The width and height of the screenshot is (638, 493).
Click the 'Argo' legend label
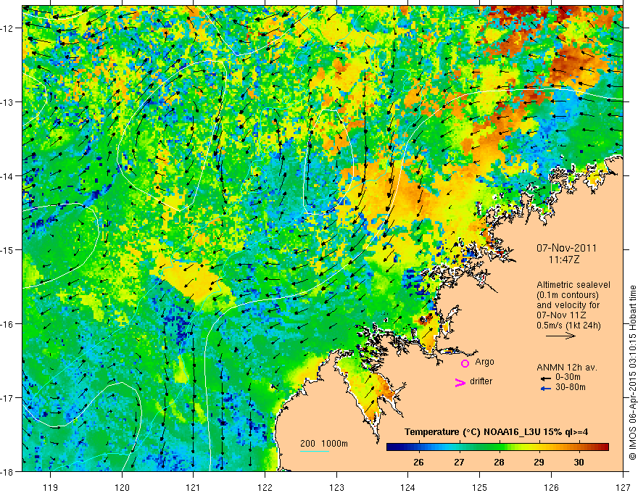(484, 362)
